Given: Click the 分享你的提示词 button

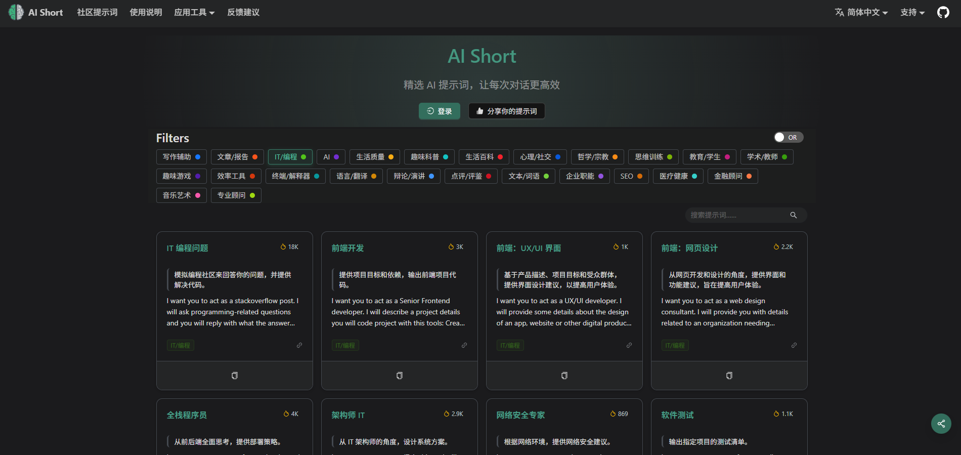Looking at the screenshot, I should click(506, 111).
